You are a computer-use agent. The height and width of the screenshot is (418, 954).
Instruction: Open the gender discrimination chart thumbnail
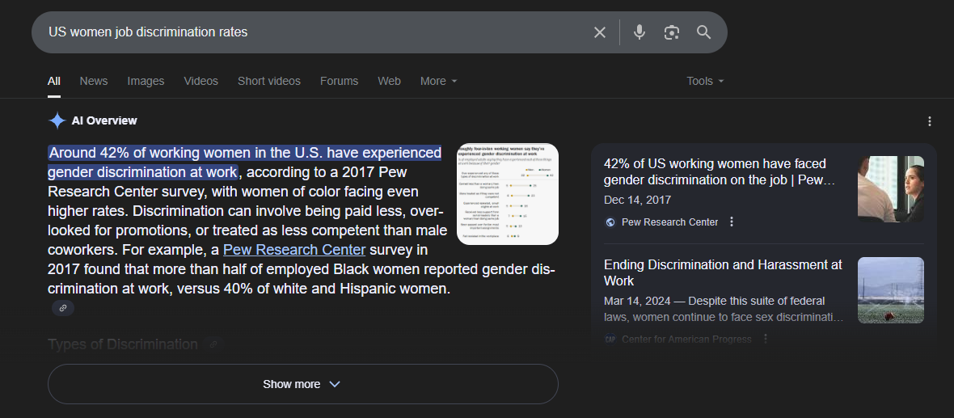pos(508,194)
